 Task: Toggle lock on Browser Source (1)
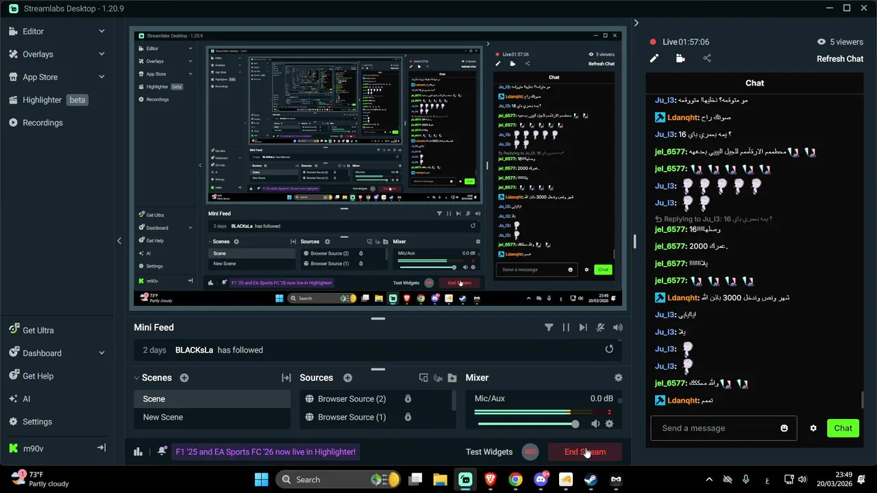tap(408, 417)
